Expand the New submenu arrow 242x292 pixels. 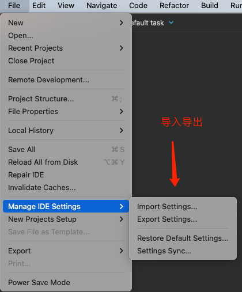point(121,23)
